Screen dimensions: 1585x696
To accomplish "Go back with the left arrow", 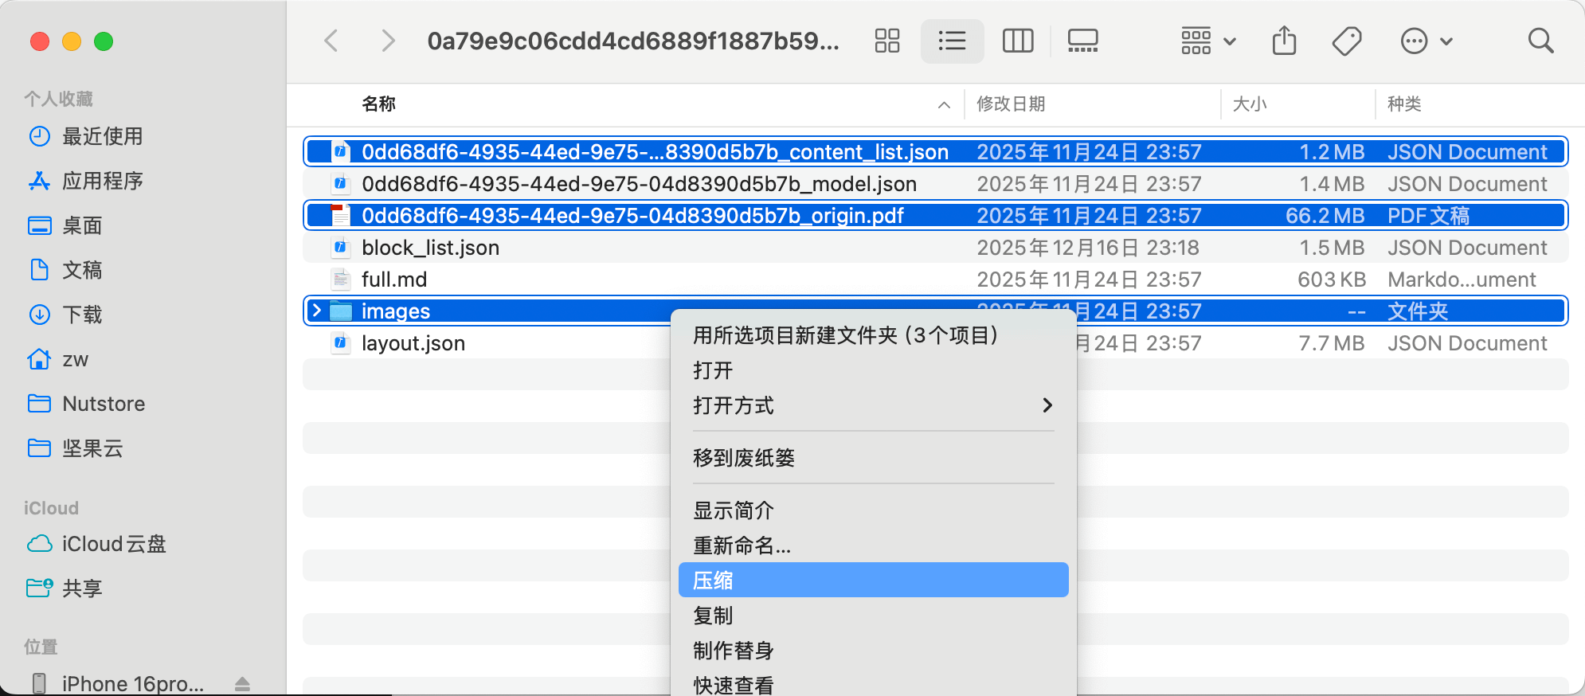I will click(x=332, y=41).
